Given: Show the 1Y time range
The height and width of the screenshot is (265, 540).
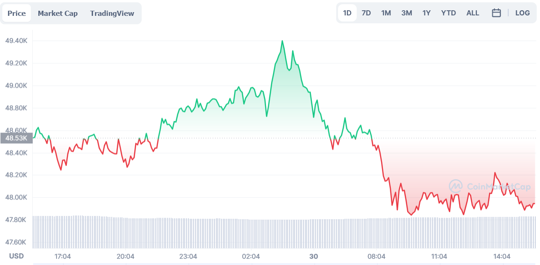Looking at the screenshot, I should [426, 13].
